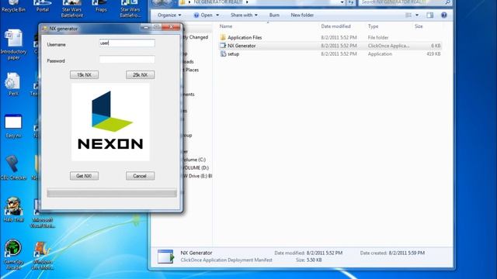Select the Perk desktop icon

[x=13, y=84]
